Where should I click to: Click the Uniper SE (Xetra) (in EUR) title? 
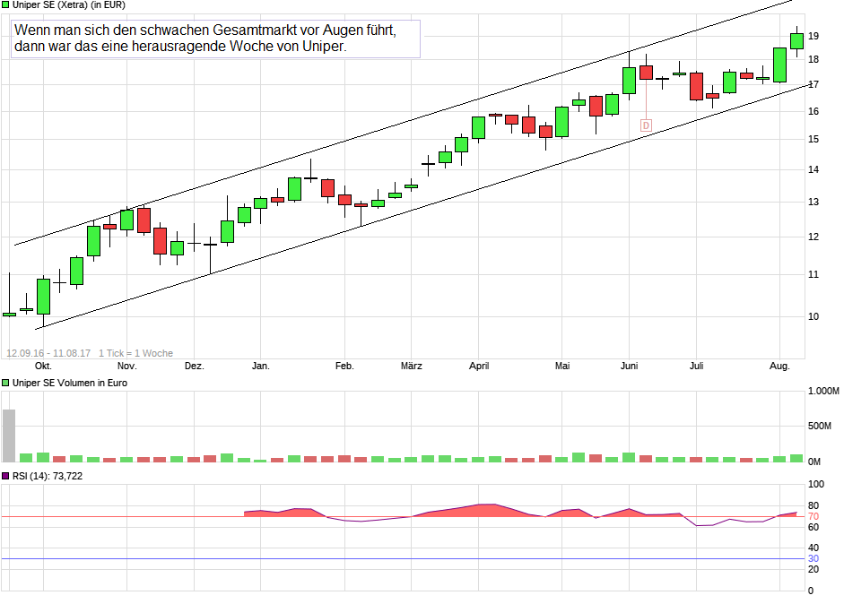[x=69, y=4]
